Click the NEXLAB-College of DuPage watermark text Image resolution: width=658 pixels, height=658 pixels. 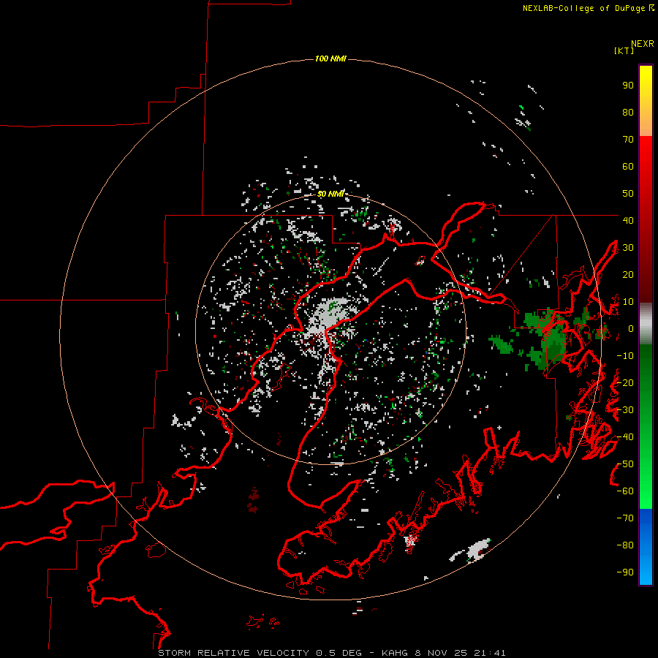588,8
